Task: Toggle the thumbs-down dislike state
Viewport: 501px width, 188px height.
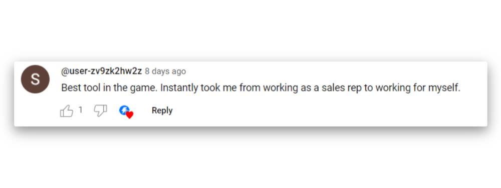Action: (100, 110)
